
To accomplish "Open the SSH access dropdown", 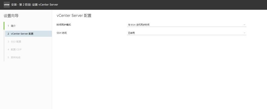I will point(187,33).
